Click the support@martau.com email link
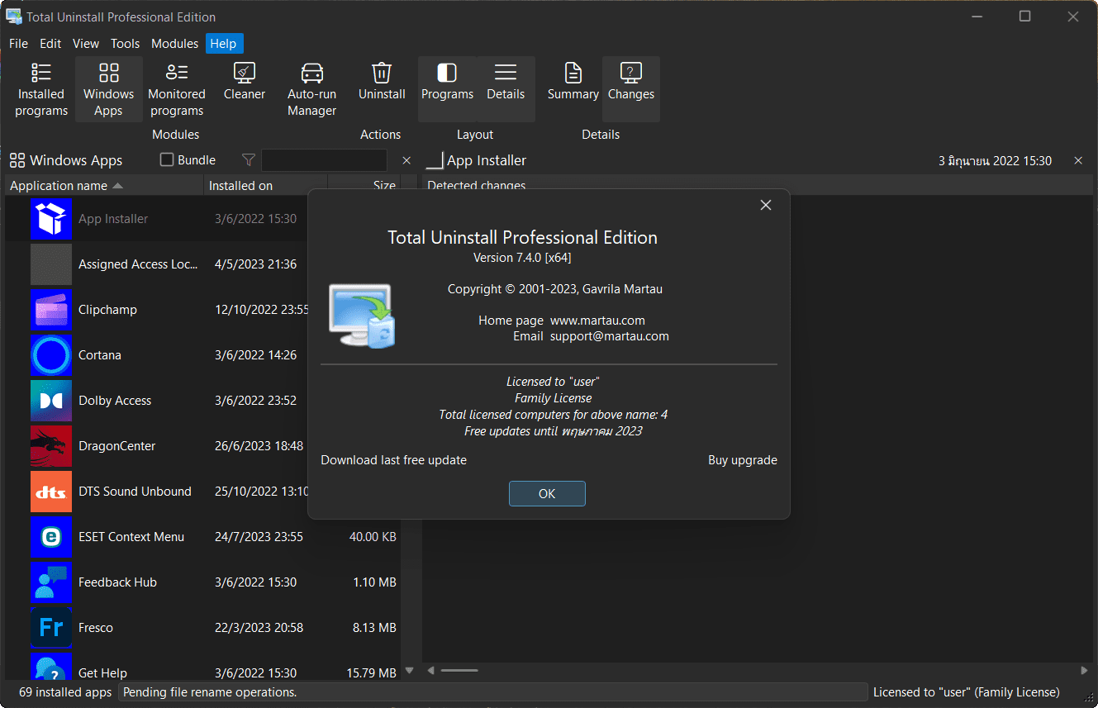 coord(610,336)
